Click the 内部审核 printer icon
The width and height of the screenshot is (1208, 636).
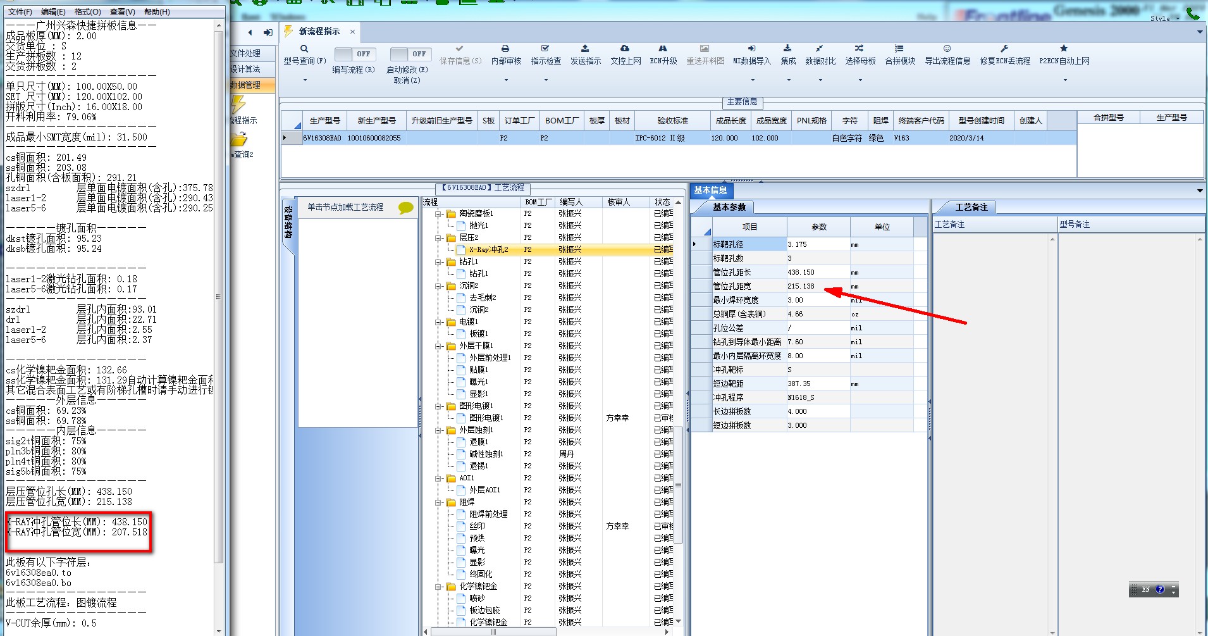pyautogui.click(x=505, y=49)
